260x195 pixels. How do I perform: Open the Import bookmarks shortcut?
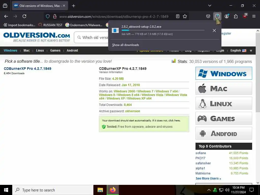click(x=19, y=25)
